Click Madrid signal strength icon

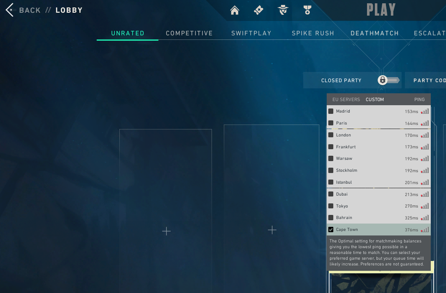(x=425, y=111)
